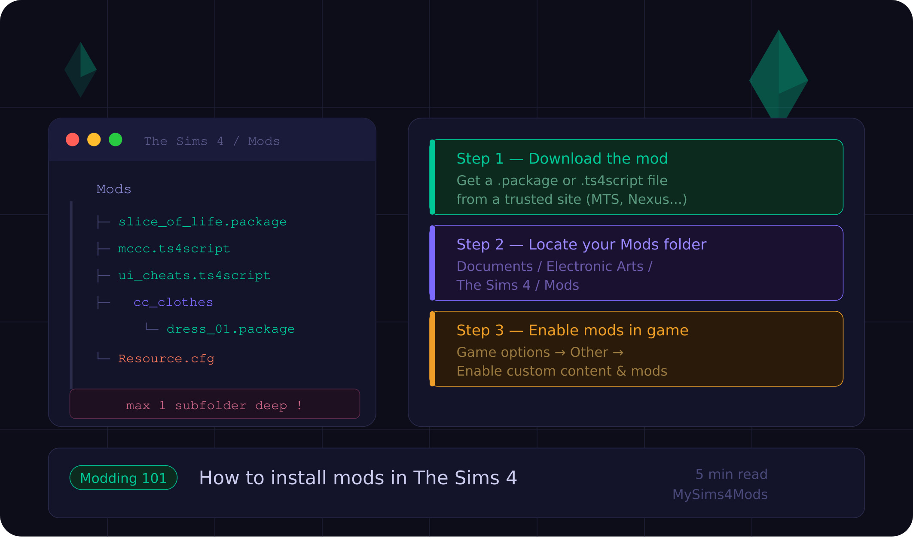
Task: Click 'The Sims 4 / Mods' path line in Step 2
Action: pos(518,286)
